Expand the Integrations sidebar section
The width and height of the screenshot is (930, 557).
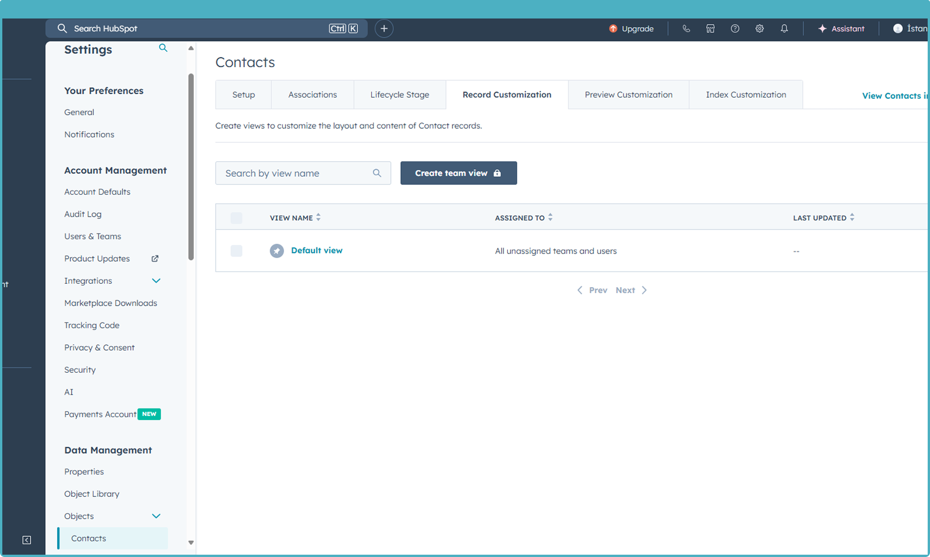click(156, 281)
